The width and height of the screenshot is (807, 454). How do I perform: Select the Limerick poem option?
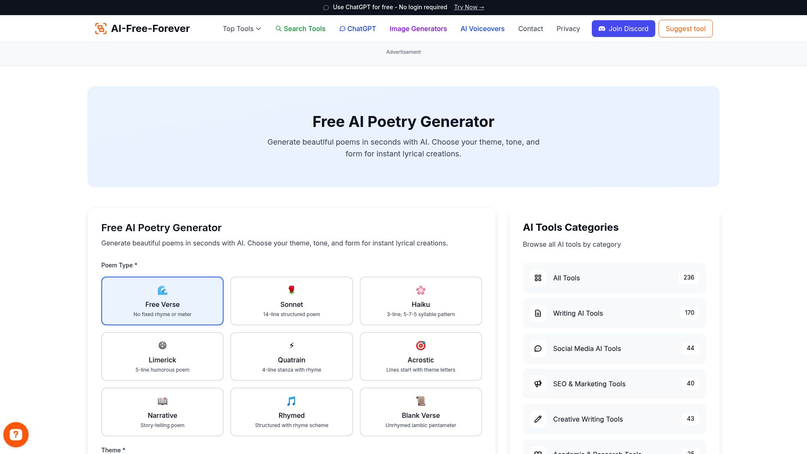click(x=162, y=356)
